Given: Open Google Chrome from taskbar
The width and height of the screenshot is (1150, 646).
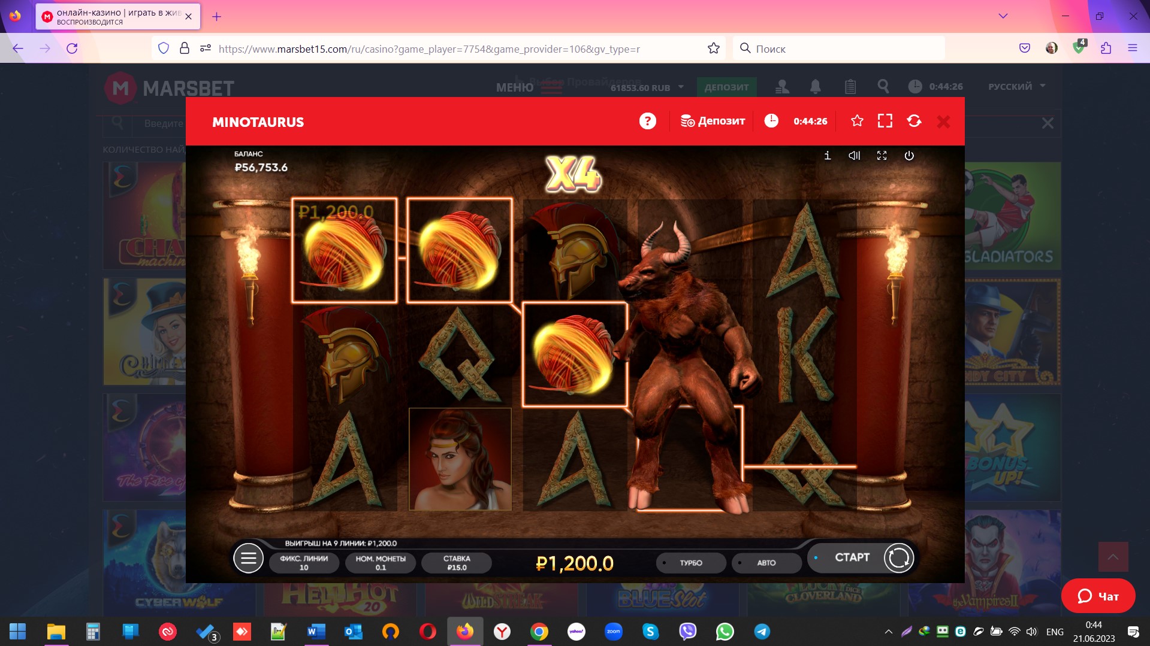Looking at the screenshot, I should click(539, 632).
